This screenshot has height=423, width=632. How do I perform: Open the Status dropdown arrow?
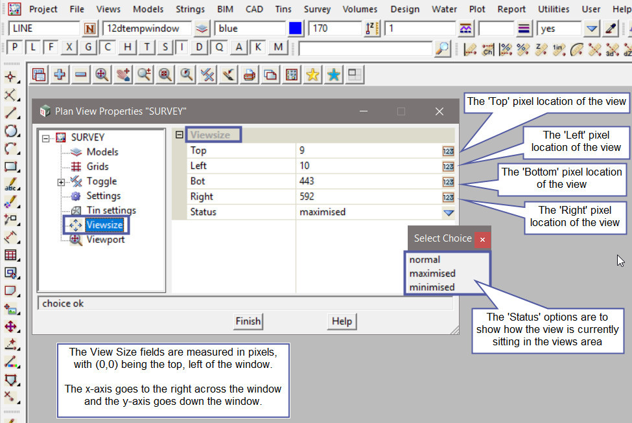click(x=448, y=212)
